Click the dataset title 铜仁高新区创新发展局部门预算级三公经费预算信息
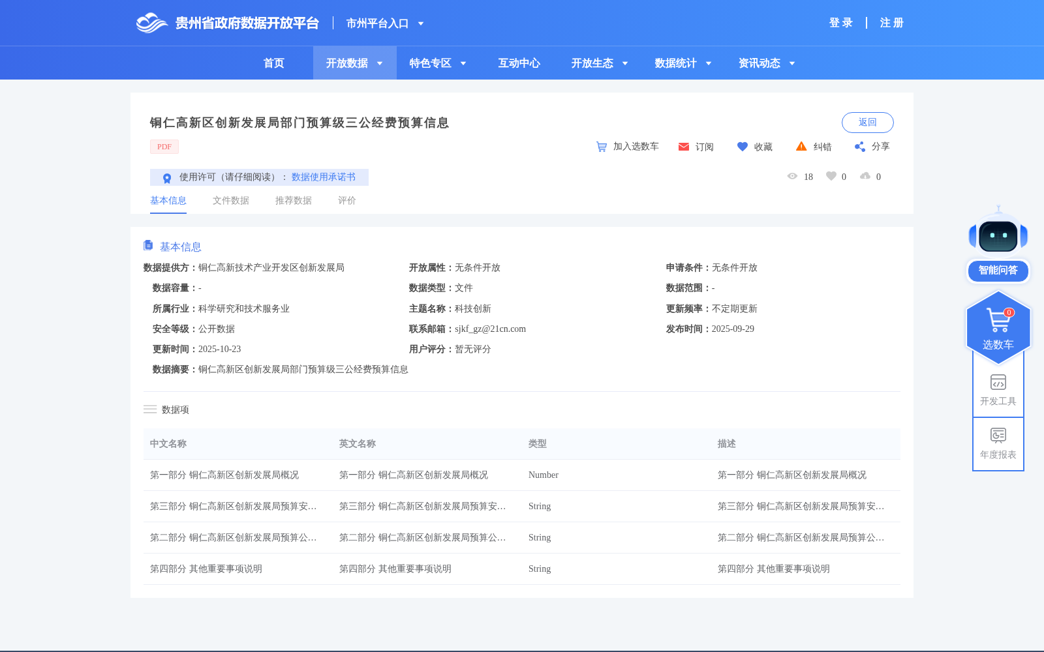 pos(299,123)
